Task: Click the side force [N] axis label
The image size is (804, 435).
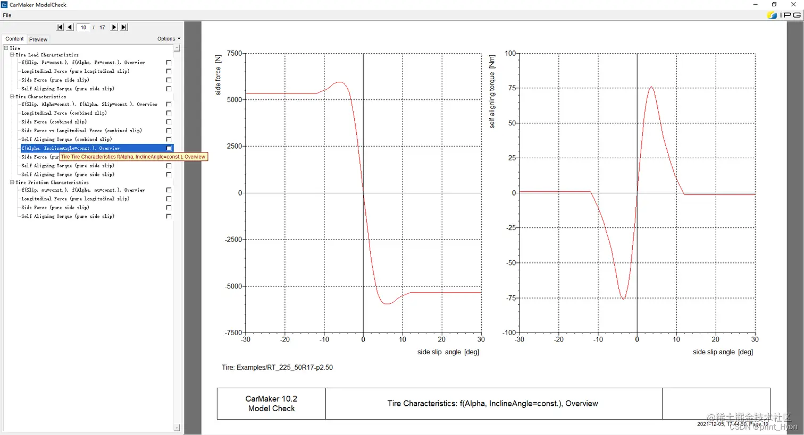Action: [x=218, y=75]
